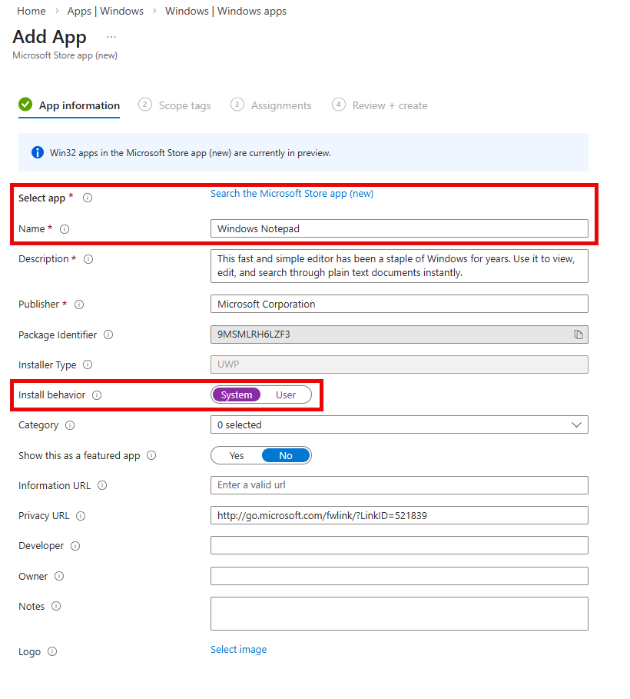630x699 pixels.
Task: Click the featured app info icon
Action: pos(151,455)
